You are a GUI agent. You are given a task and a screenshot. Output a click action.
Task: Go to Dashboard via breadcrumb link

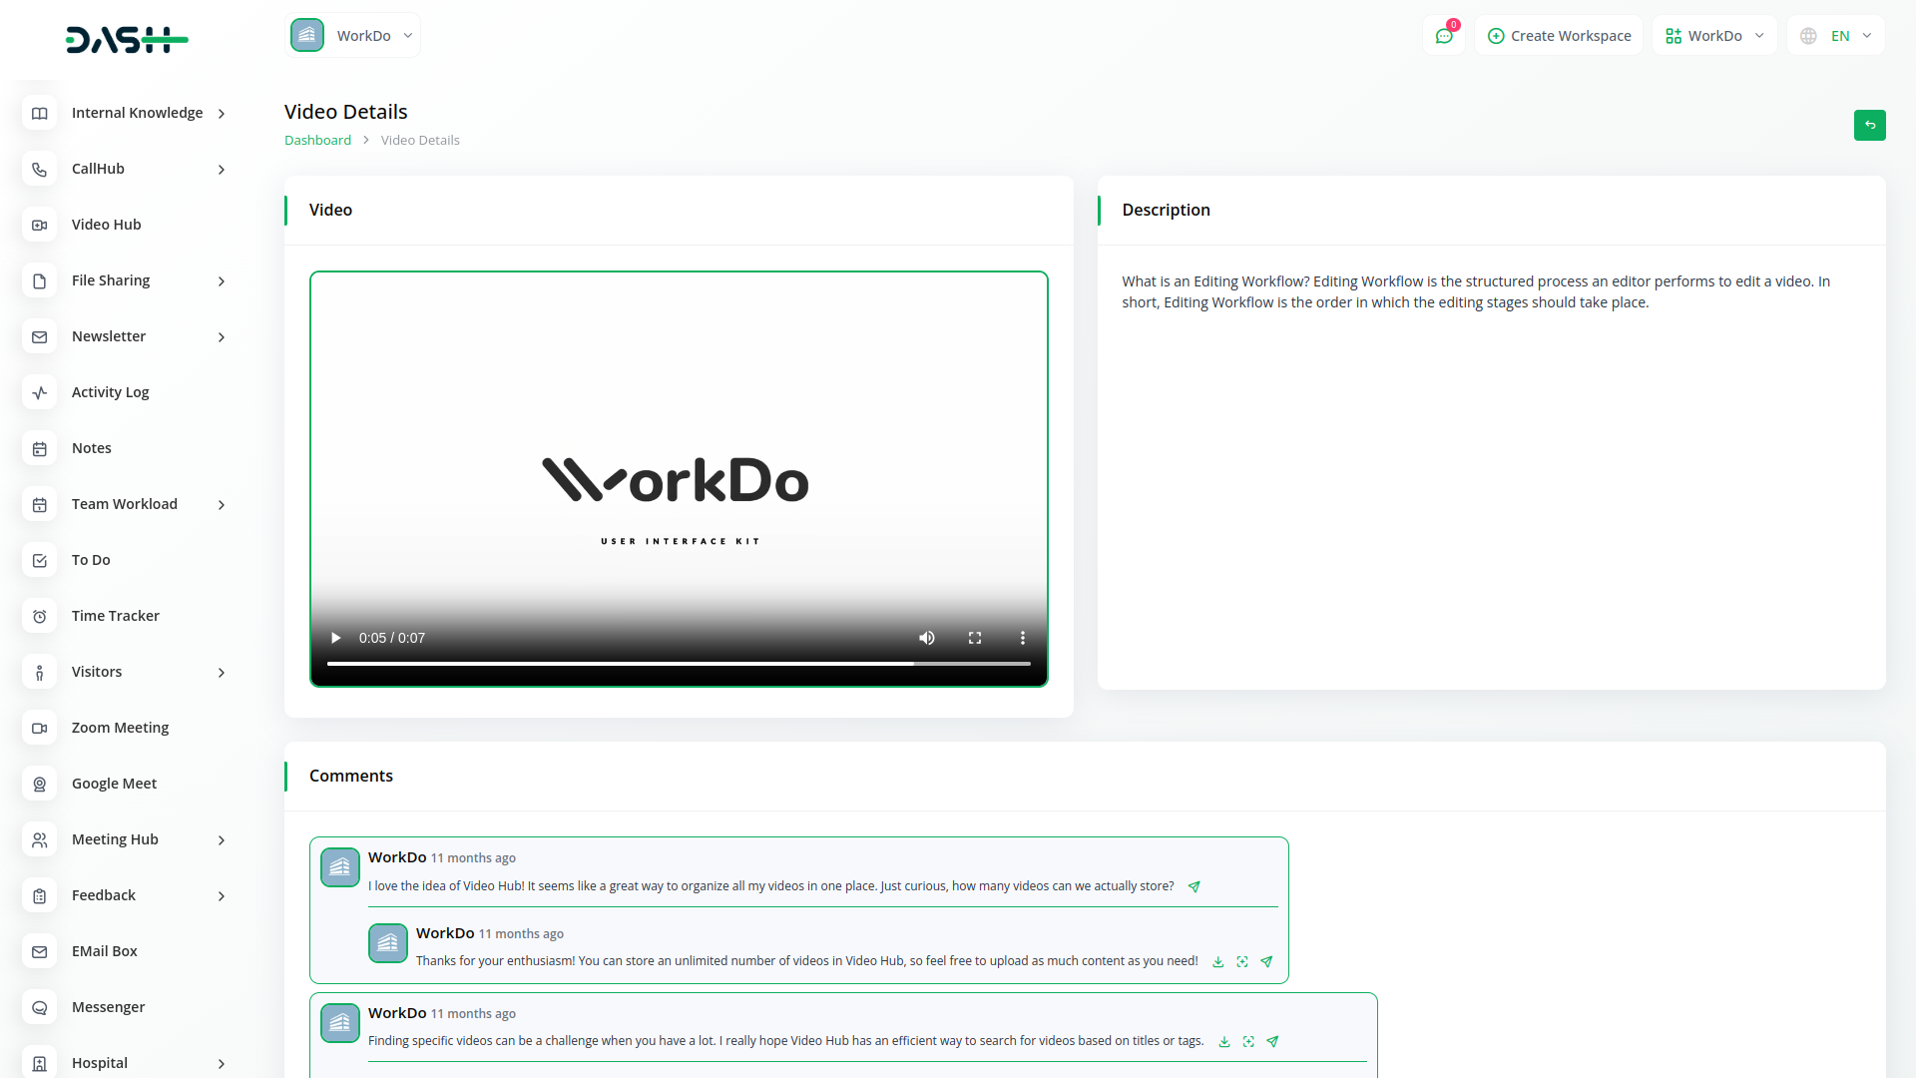(x=317, y=141)
